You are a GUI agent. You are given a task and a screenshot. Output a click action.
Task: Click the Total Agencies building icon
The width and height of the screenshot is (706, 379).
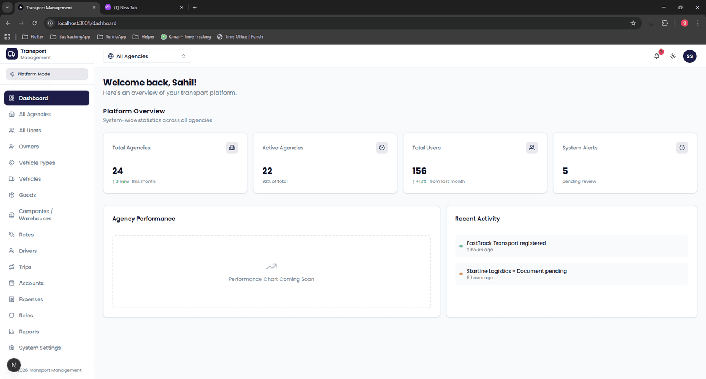point(232,148)
